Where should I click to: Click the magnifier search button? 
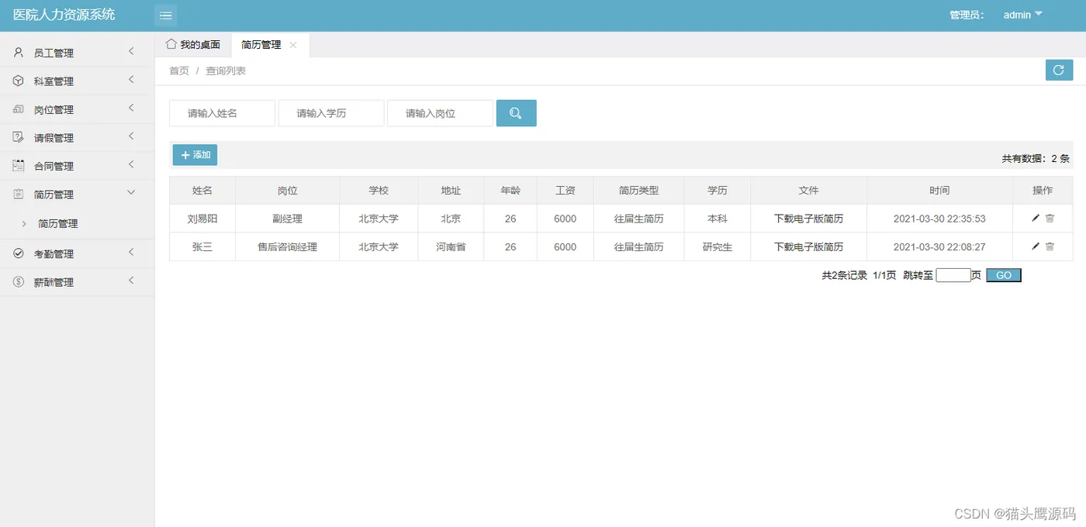516,113
